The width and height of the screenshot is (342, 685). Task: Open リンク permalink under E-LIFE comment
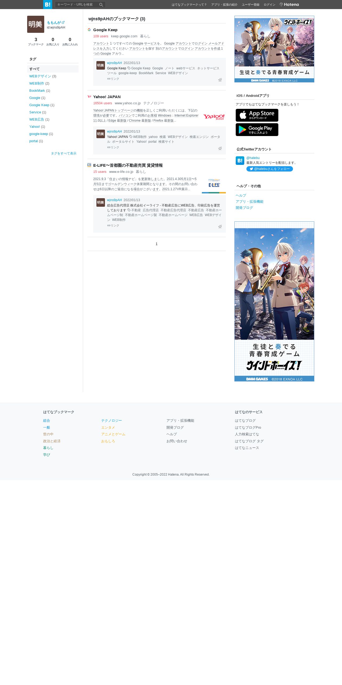[113, 225]
